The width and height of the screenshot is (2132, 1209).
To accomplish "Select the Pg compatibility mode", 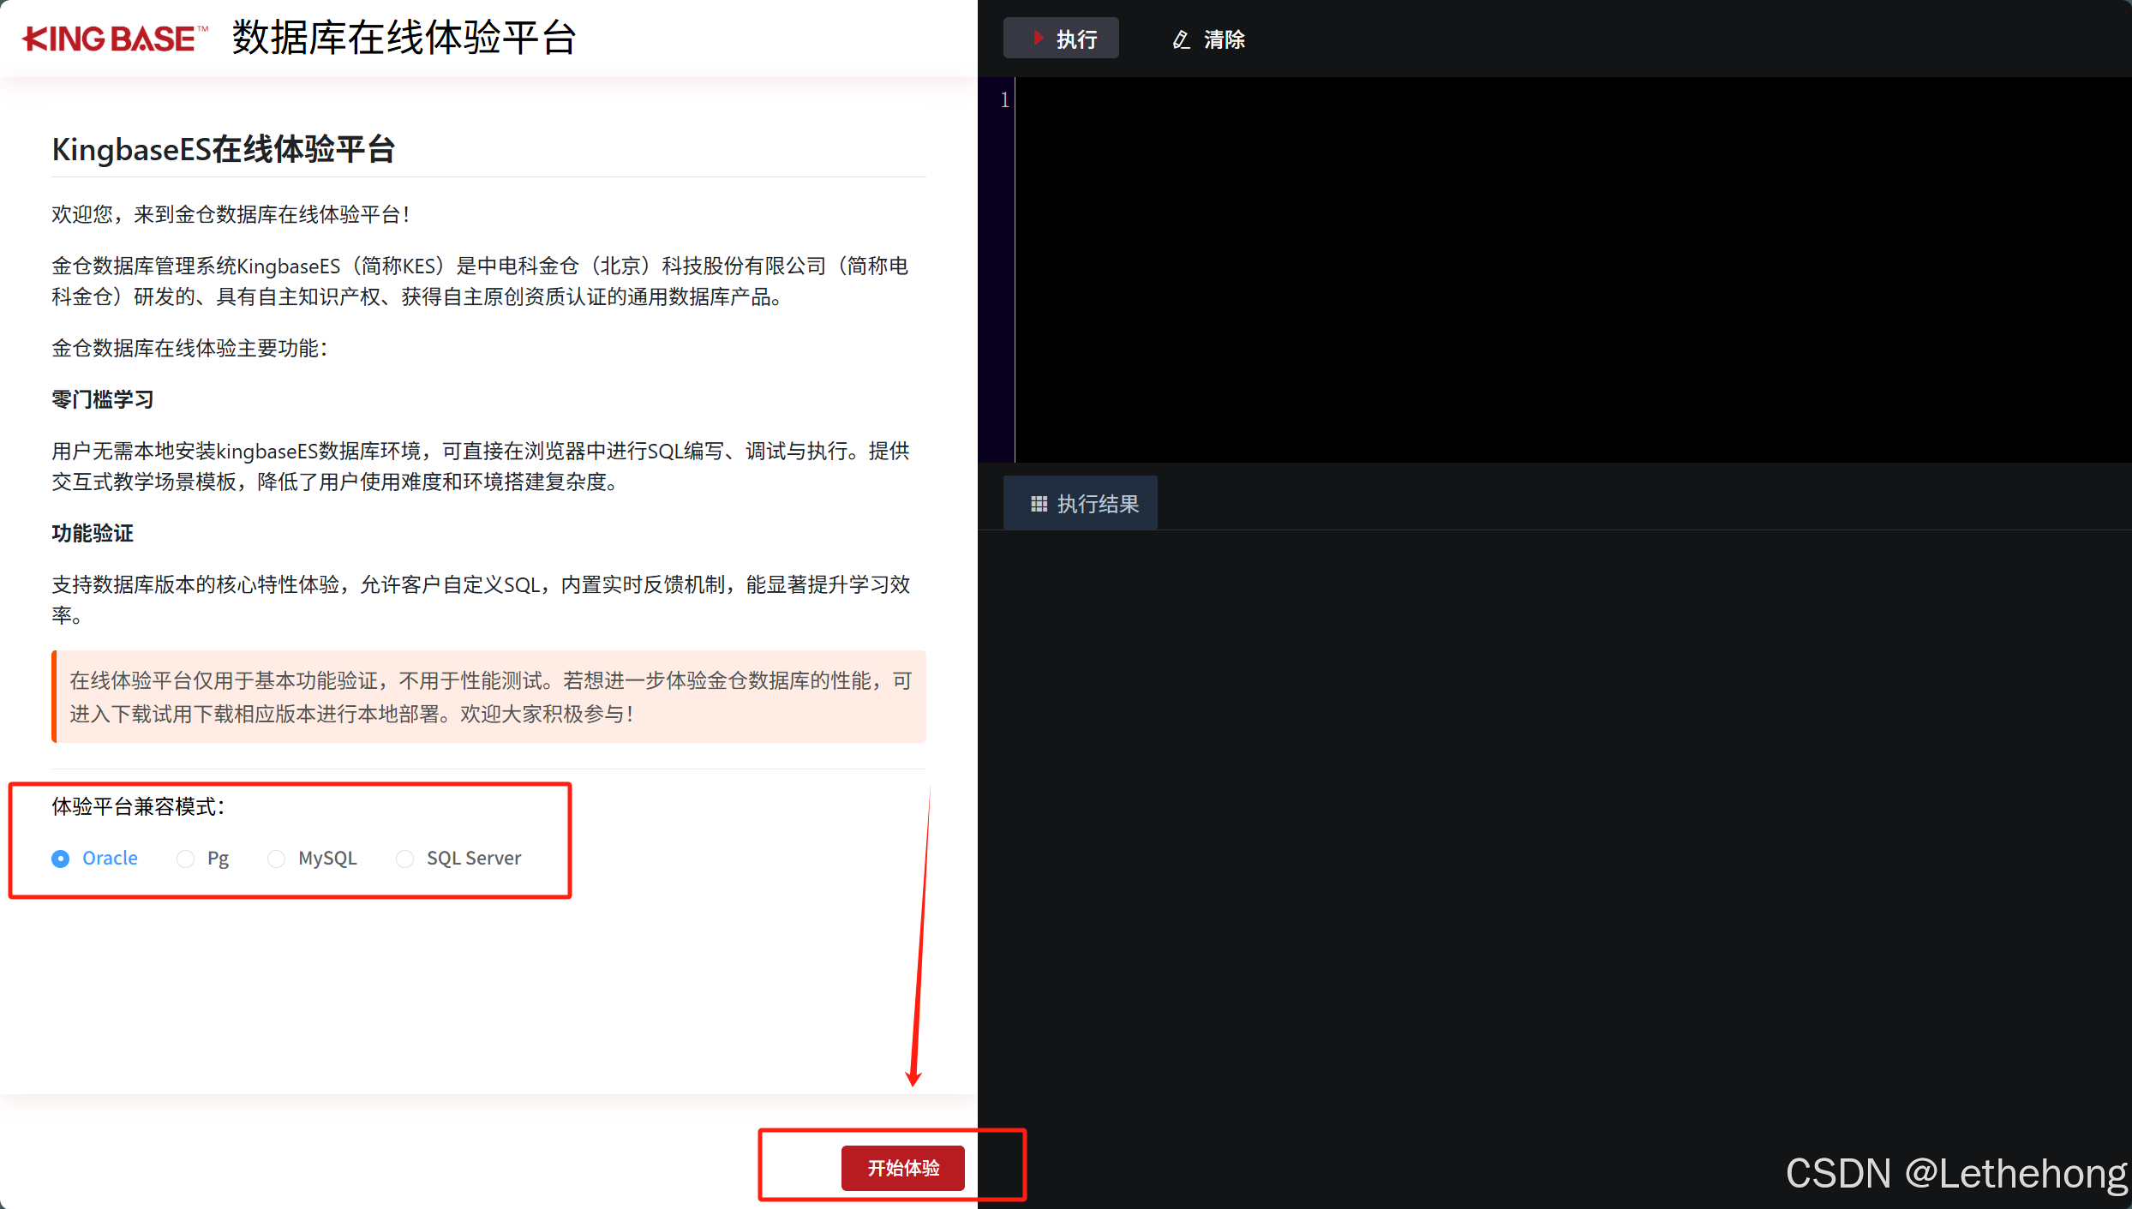I will click(186, 859).
